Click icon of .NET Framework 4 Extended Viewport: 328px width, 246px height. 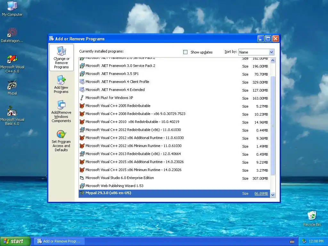[82, 90]
